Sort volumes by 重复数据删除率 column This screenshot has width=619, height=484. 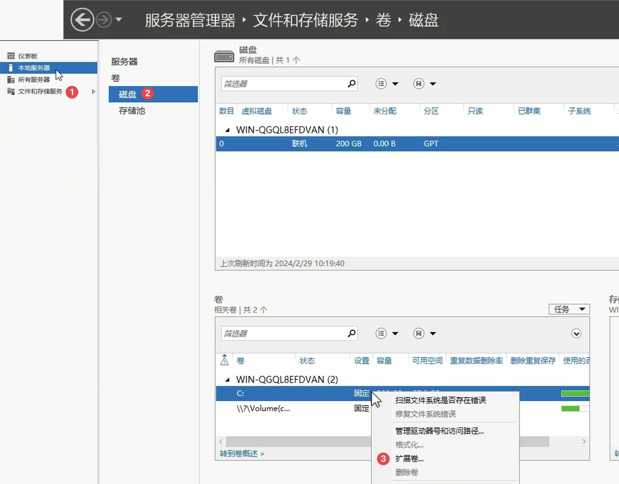(476, 361)
